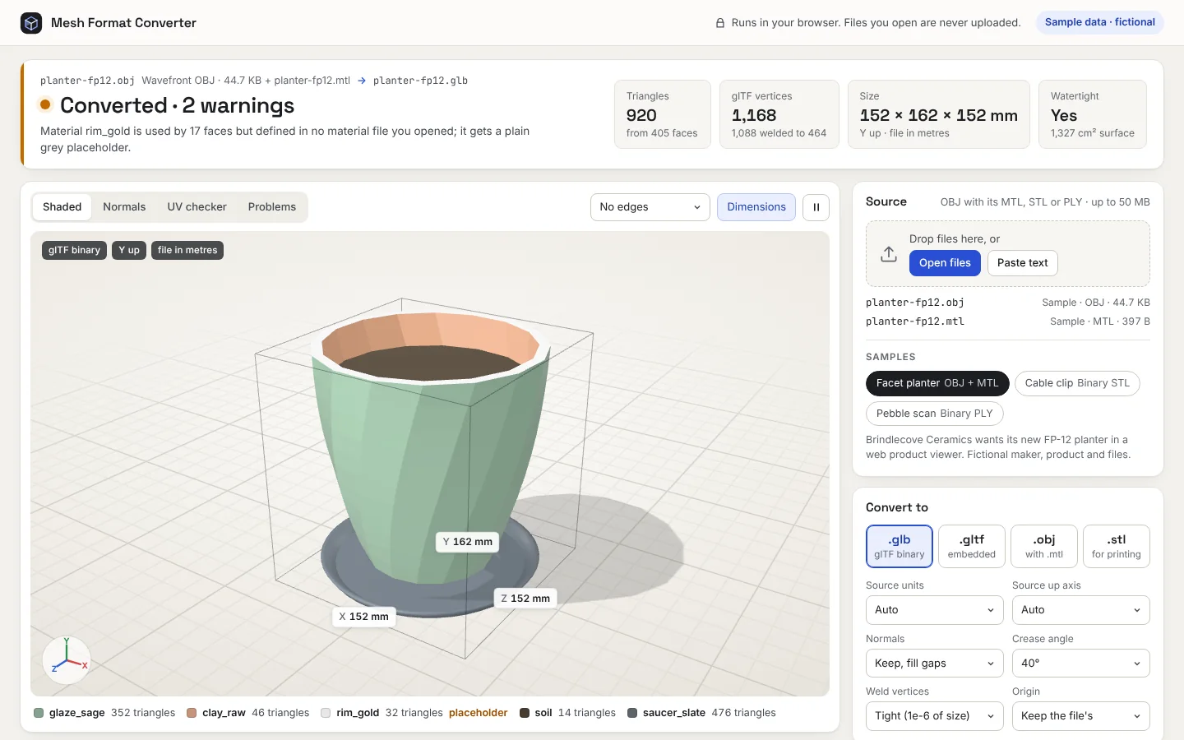Open the Source units dropdown

click(x=935, y=610)
